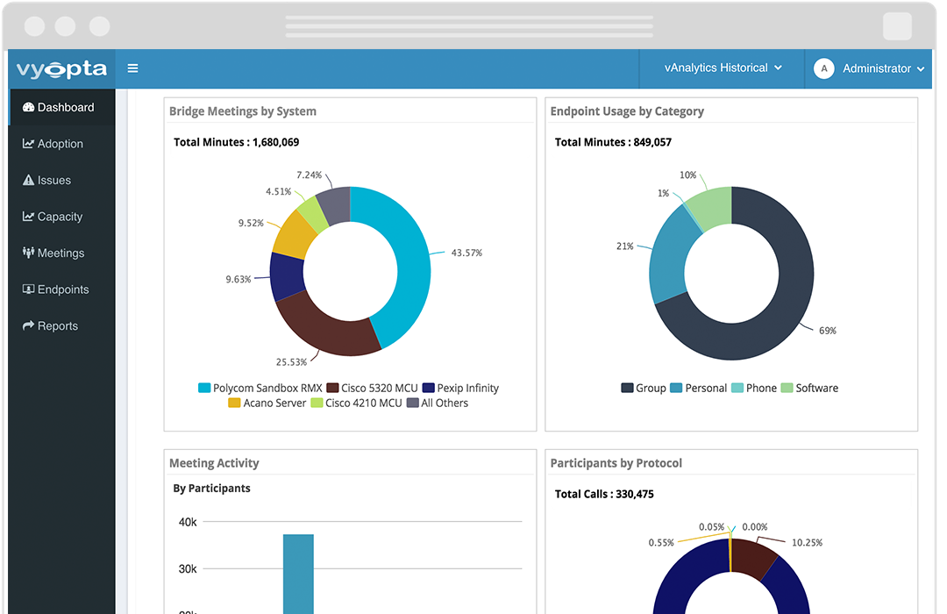Navigate to Capacity
Viewport: 947px width, 614px height.
point(61,217)
